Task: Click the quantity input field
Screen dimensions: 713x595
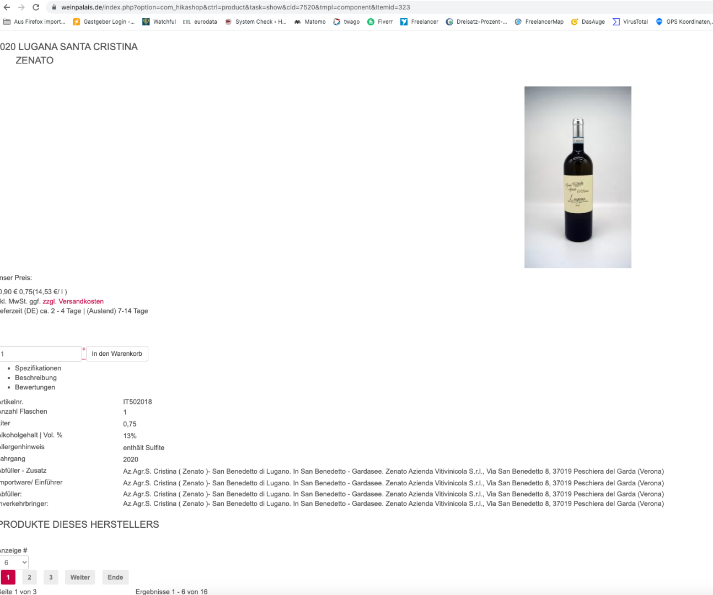Action: [x=40, y=354]
